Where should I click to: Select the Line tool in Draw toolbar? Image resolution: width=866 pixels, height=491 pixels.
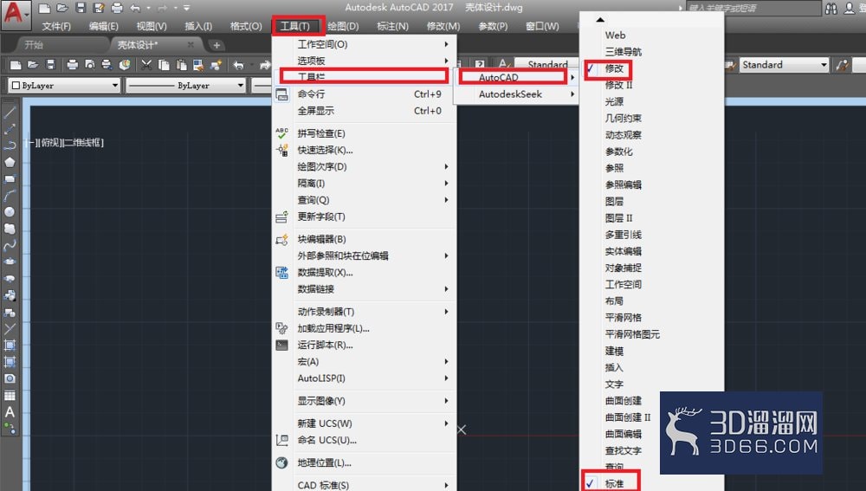click(10, 113)
